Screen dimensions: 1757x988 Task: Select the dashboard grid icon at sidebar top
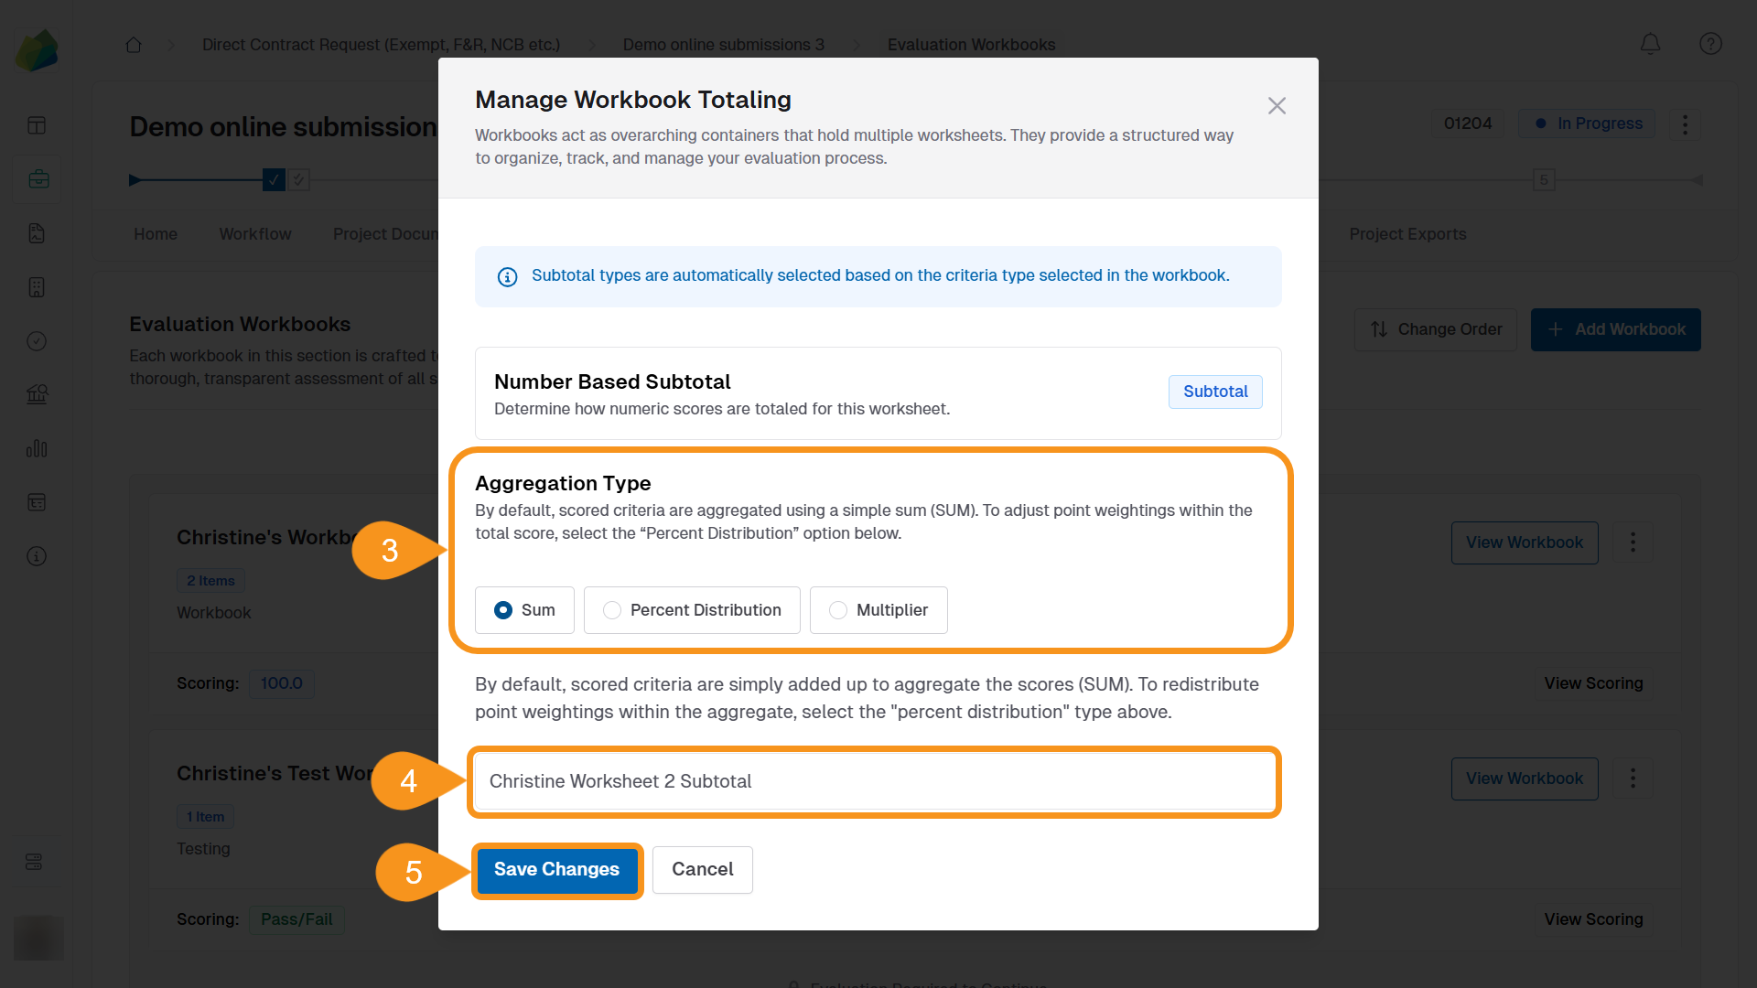(37, 124)
